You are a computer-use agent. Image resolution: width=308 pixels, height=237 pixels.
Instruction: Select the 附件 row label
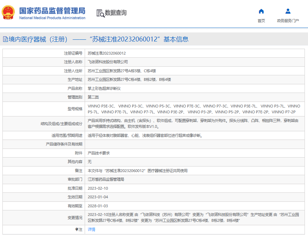[x=78, y=153]
